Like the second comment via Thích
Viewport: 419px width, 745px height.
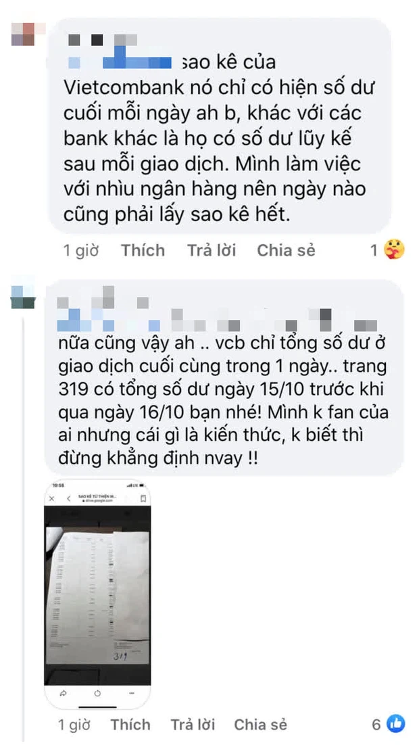click(131, 725)
